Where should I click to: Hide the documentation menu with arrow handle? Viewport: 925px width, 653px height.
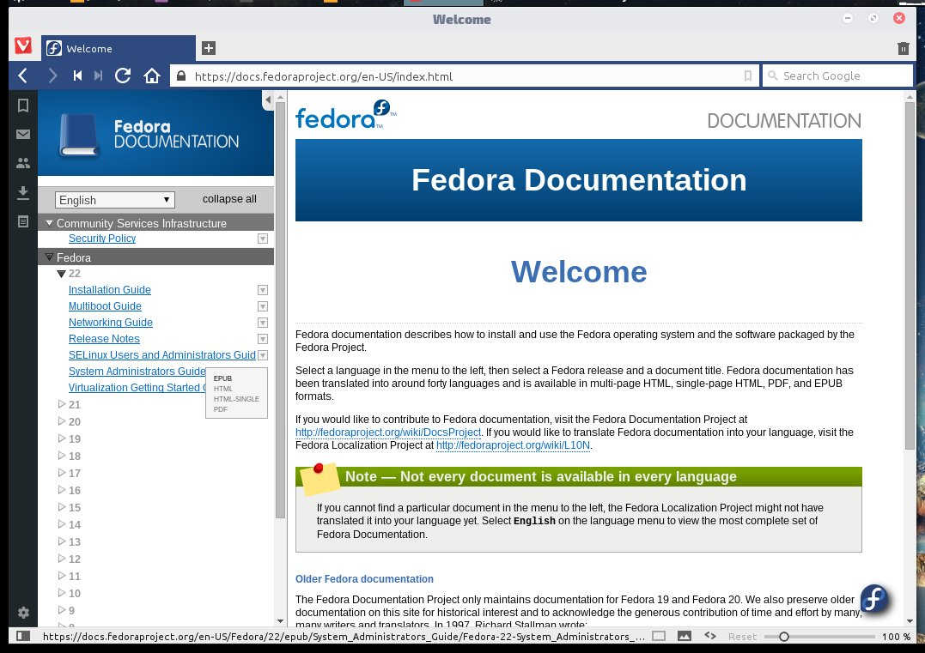click(268, 100)
